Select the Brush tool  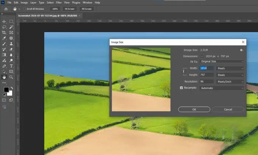pyautogui.click(x=4, y=44)
